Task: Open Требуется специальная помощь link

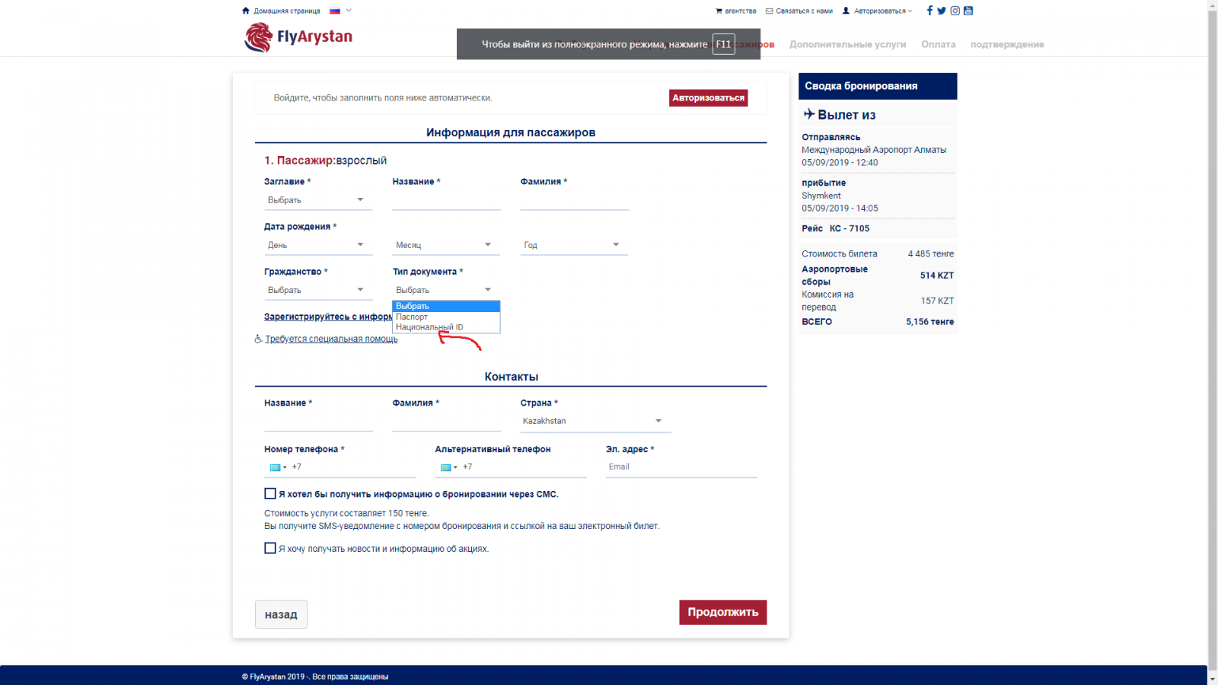Action: click(331, 339)
